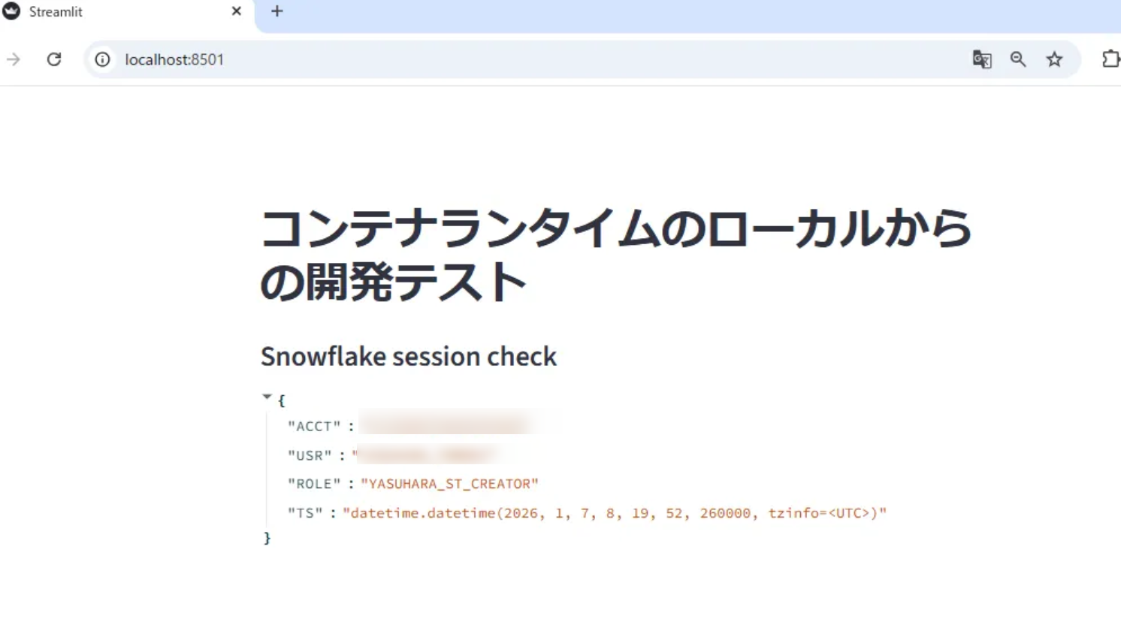
Task: Open the Extensions puzzle icon
Action: click(1110, 59)
